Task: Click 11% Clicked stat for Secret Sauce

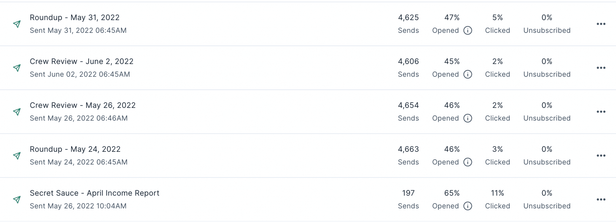Action: point(497,199)
